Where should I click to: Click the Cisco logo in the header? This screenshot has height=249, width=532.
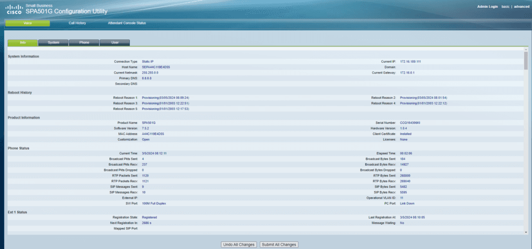tap(14, 9)
